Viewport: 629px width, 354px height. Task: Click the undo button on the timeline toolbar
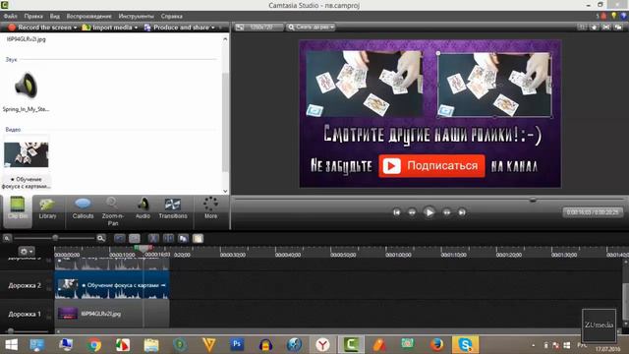120,238
